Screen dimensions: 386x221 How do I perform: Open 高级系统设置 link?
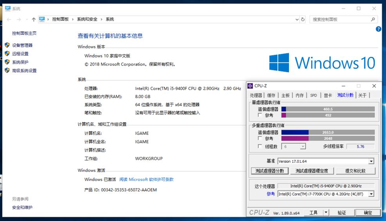click(x=24, y=71)
